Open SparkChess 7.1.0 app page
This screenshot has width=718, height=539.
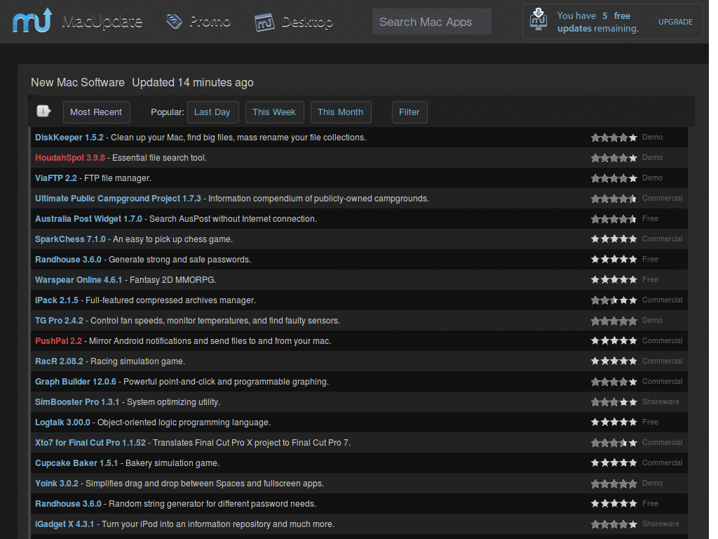click(x=70, y=239)
